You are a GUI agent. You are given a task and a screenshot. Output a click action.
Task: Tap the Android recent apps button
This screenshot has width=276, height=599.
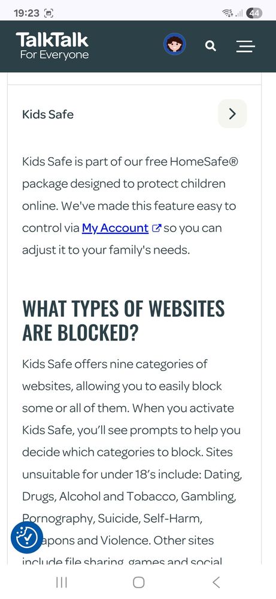point(62,582)
